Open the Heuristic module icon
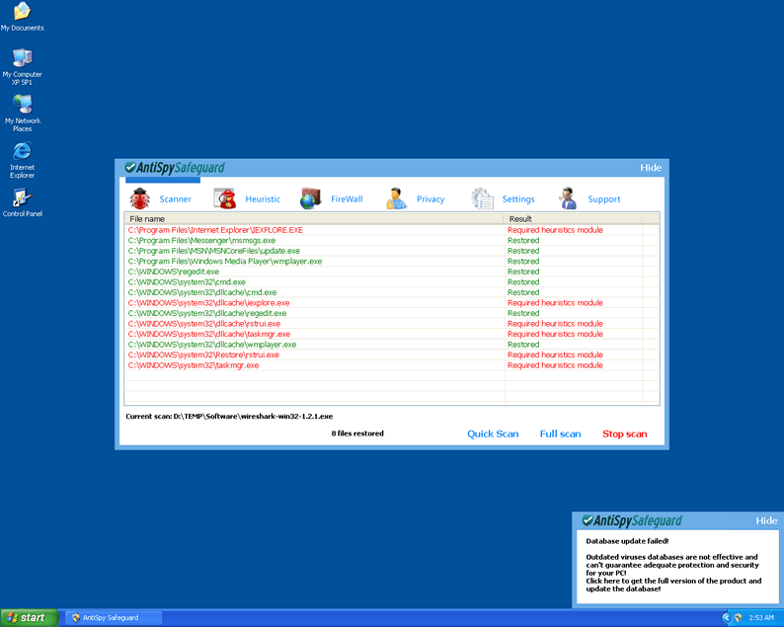This screenshot has height=627, width=784. (227, 198)
